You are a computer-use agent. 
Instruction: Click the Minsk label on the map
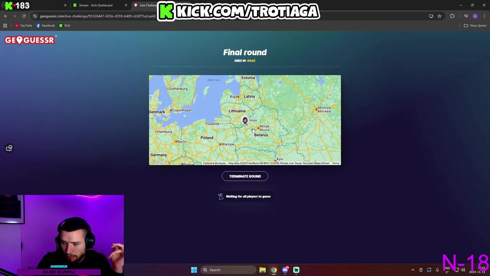264,128
